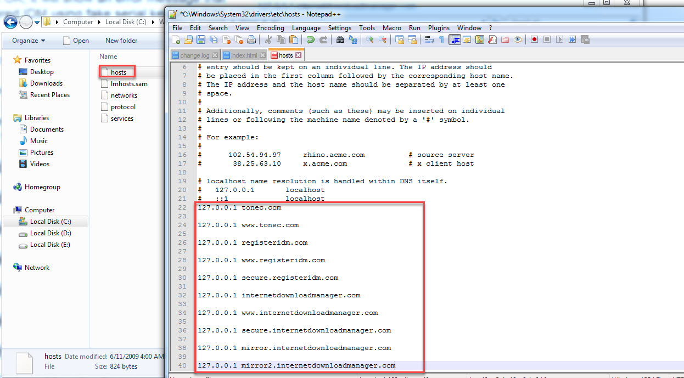The height and width of the screenshot is (378, 684).
Task: Toggle synchronize vertical scrolling
Action: (399, 40)
